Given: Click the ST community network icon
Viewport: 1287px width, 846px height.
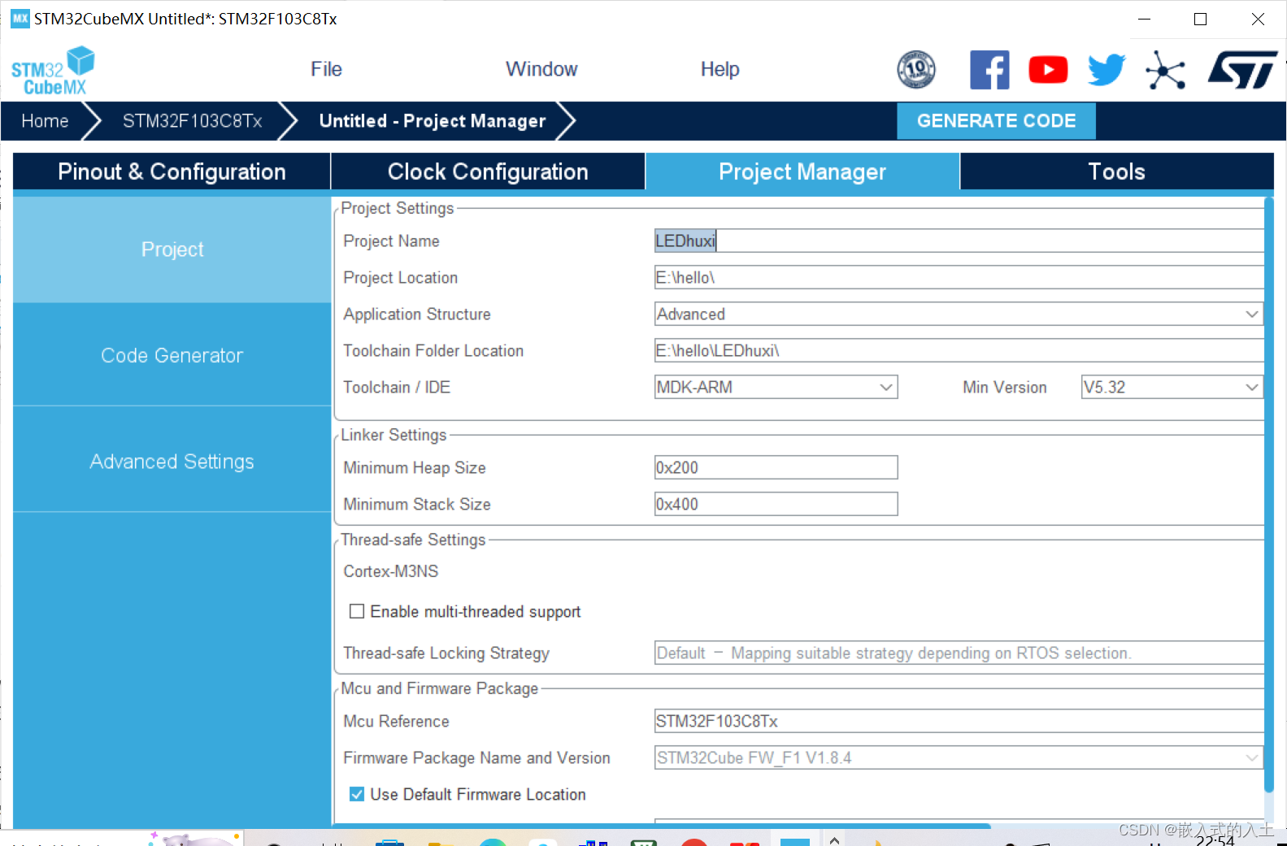Looking at the screenshot, I should pos(1165,70).
